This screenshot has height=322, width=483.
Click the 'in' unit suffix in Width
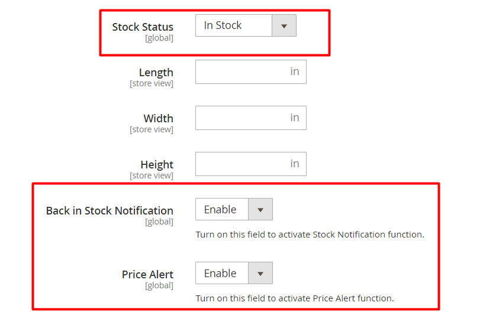click(x=294, y=118)
